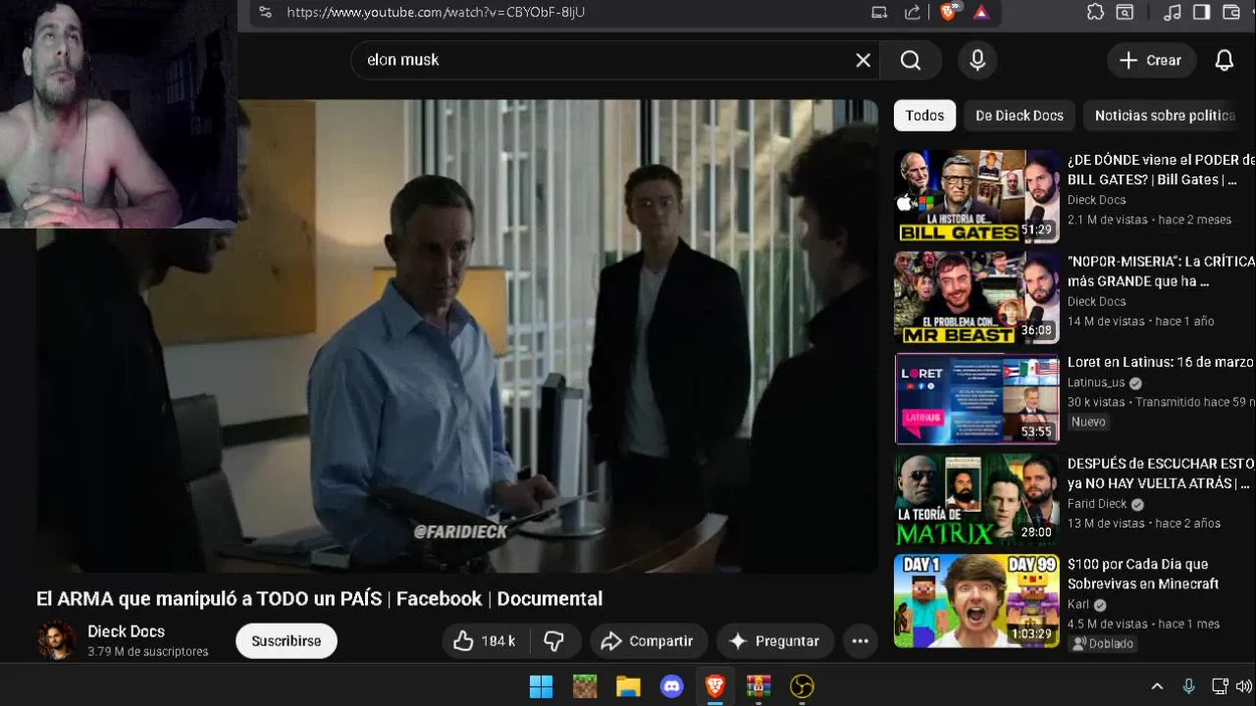The image size is (1256, 706).
Task: Open 'DESPUÉS de ESCUCHAR ESTO' video title
Action: tap(1161, 473)
